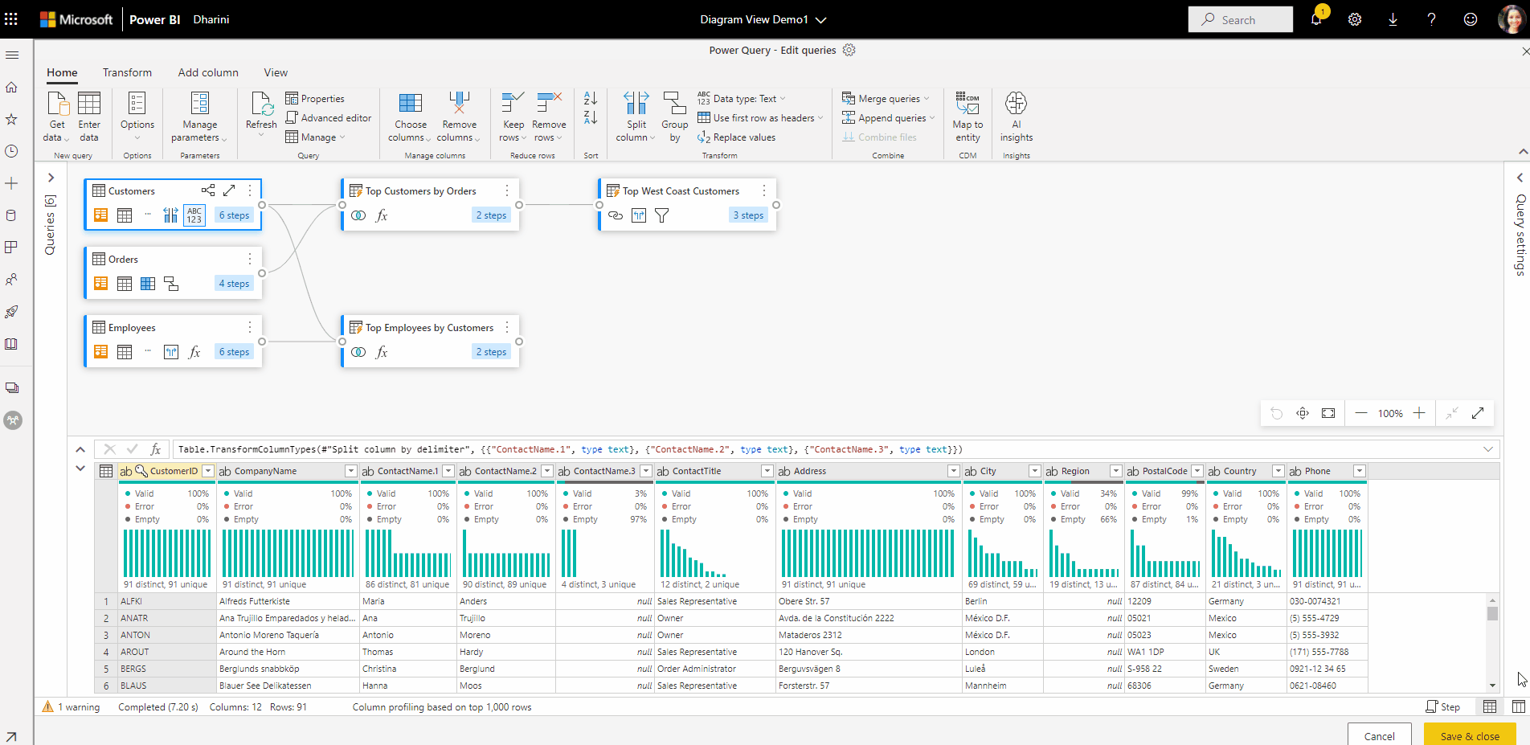Toggle the Step script view
1530x745 pixels.
tap(1443, 707)
